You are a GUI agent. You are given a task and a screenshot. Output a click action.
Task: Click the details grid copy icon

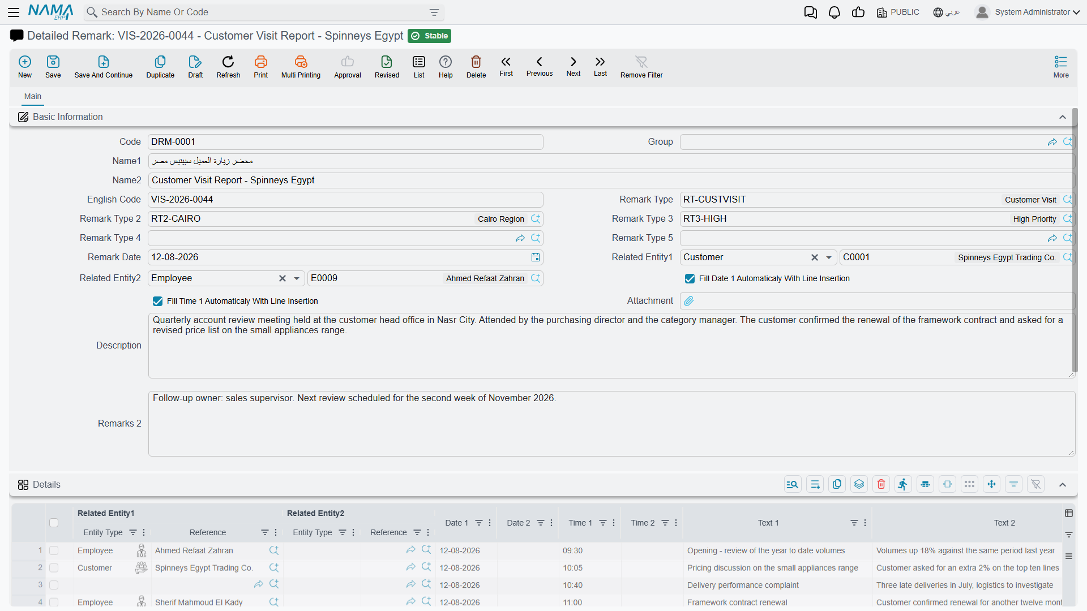pyautogui.click(x=837, y=484)
